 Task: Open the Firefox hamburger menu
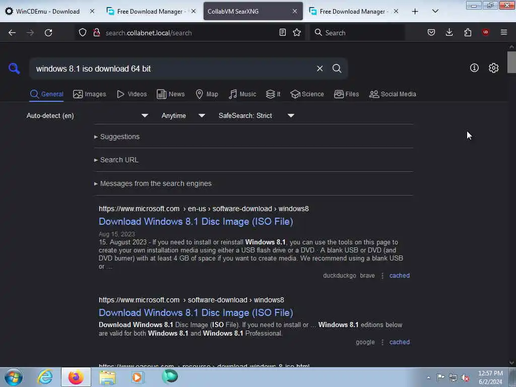click(504, 32)
